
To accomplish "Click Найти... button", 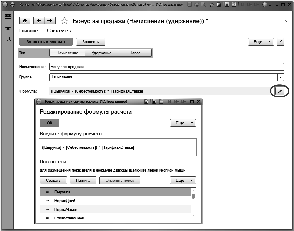I will click(x=83, y=180).
